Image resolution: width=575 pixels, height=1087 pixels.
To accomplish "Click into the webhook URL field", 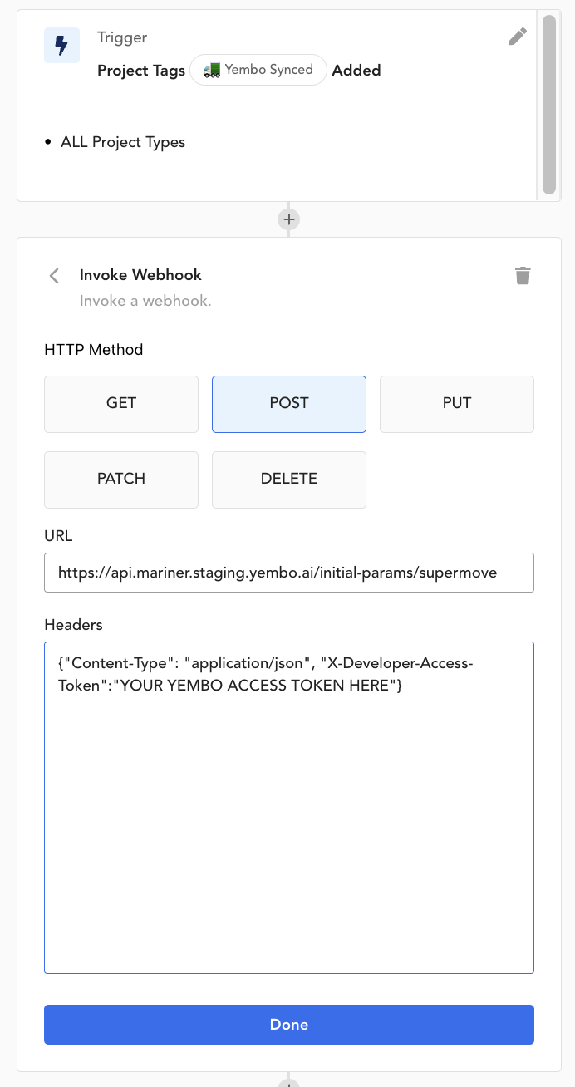I will 288,573.
